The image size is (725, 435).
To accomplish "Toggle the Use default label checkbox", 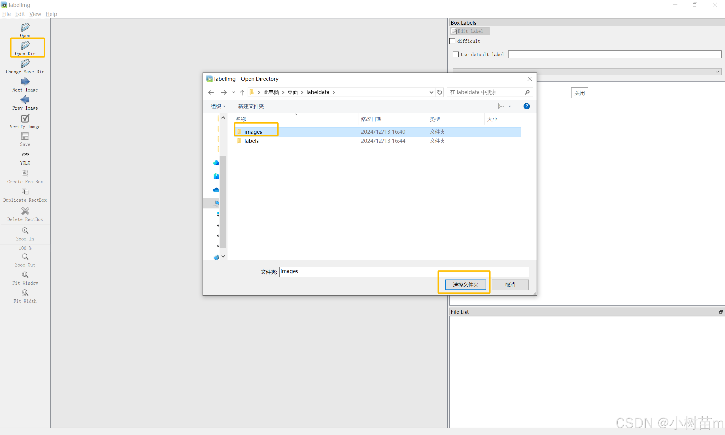I will [456, 55].
